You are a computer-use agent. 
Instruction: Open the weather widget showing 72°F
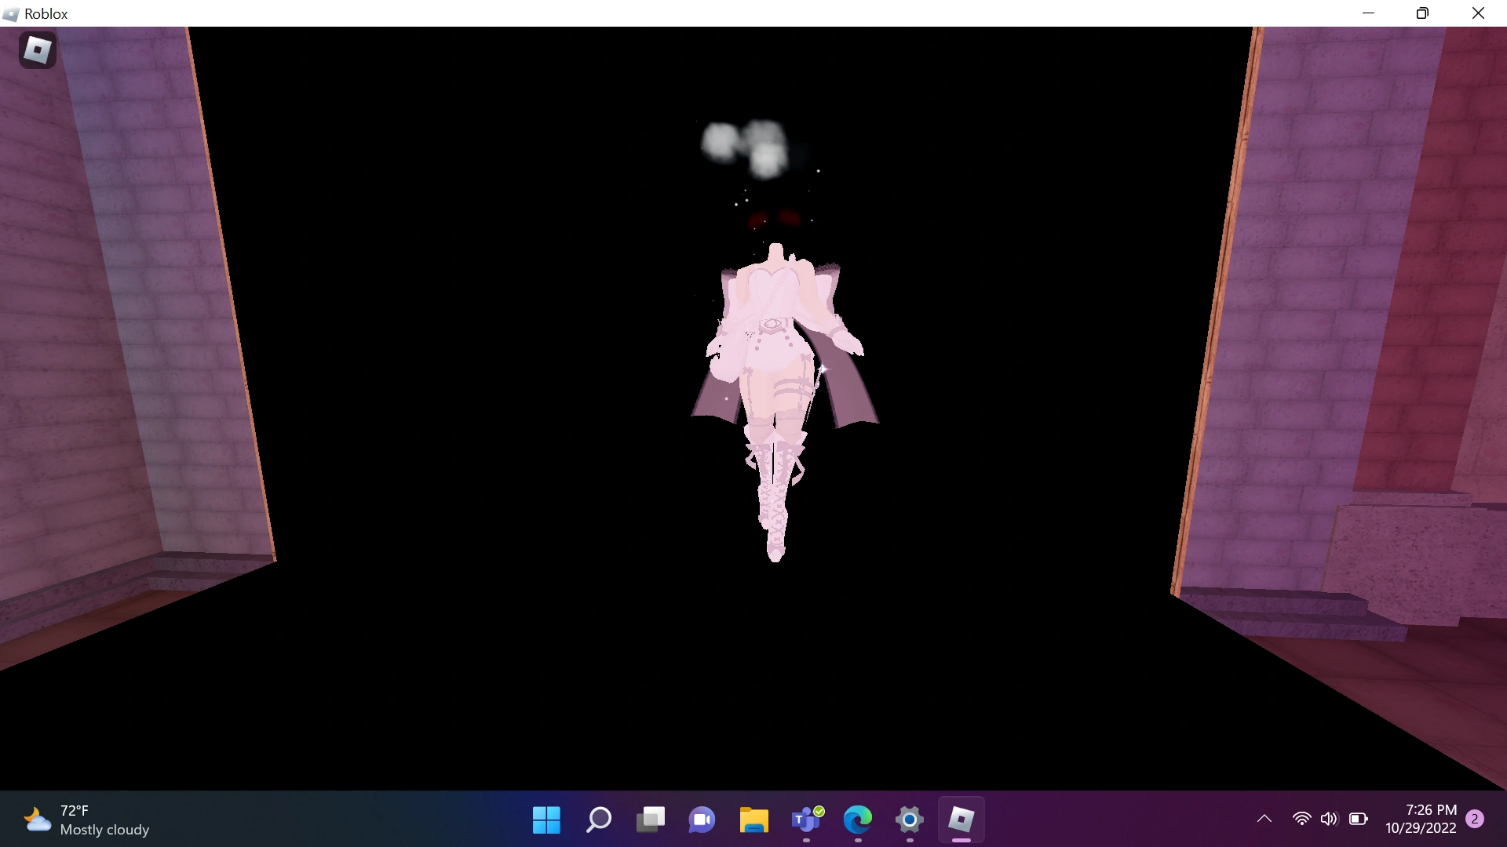tap(86, 820)
